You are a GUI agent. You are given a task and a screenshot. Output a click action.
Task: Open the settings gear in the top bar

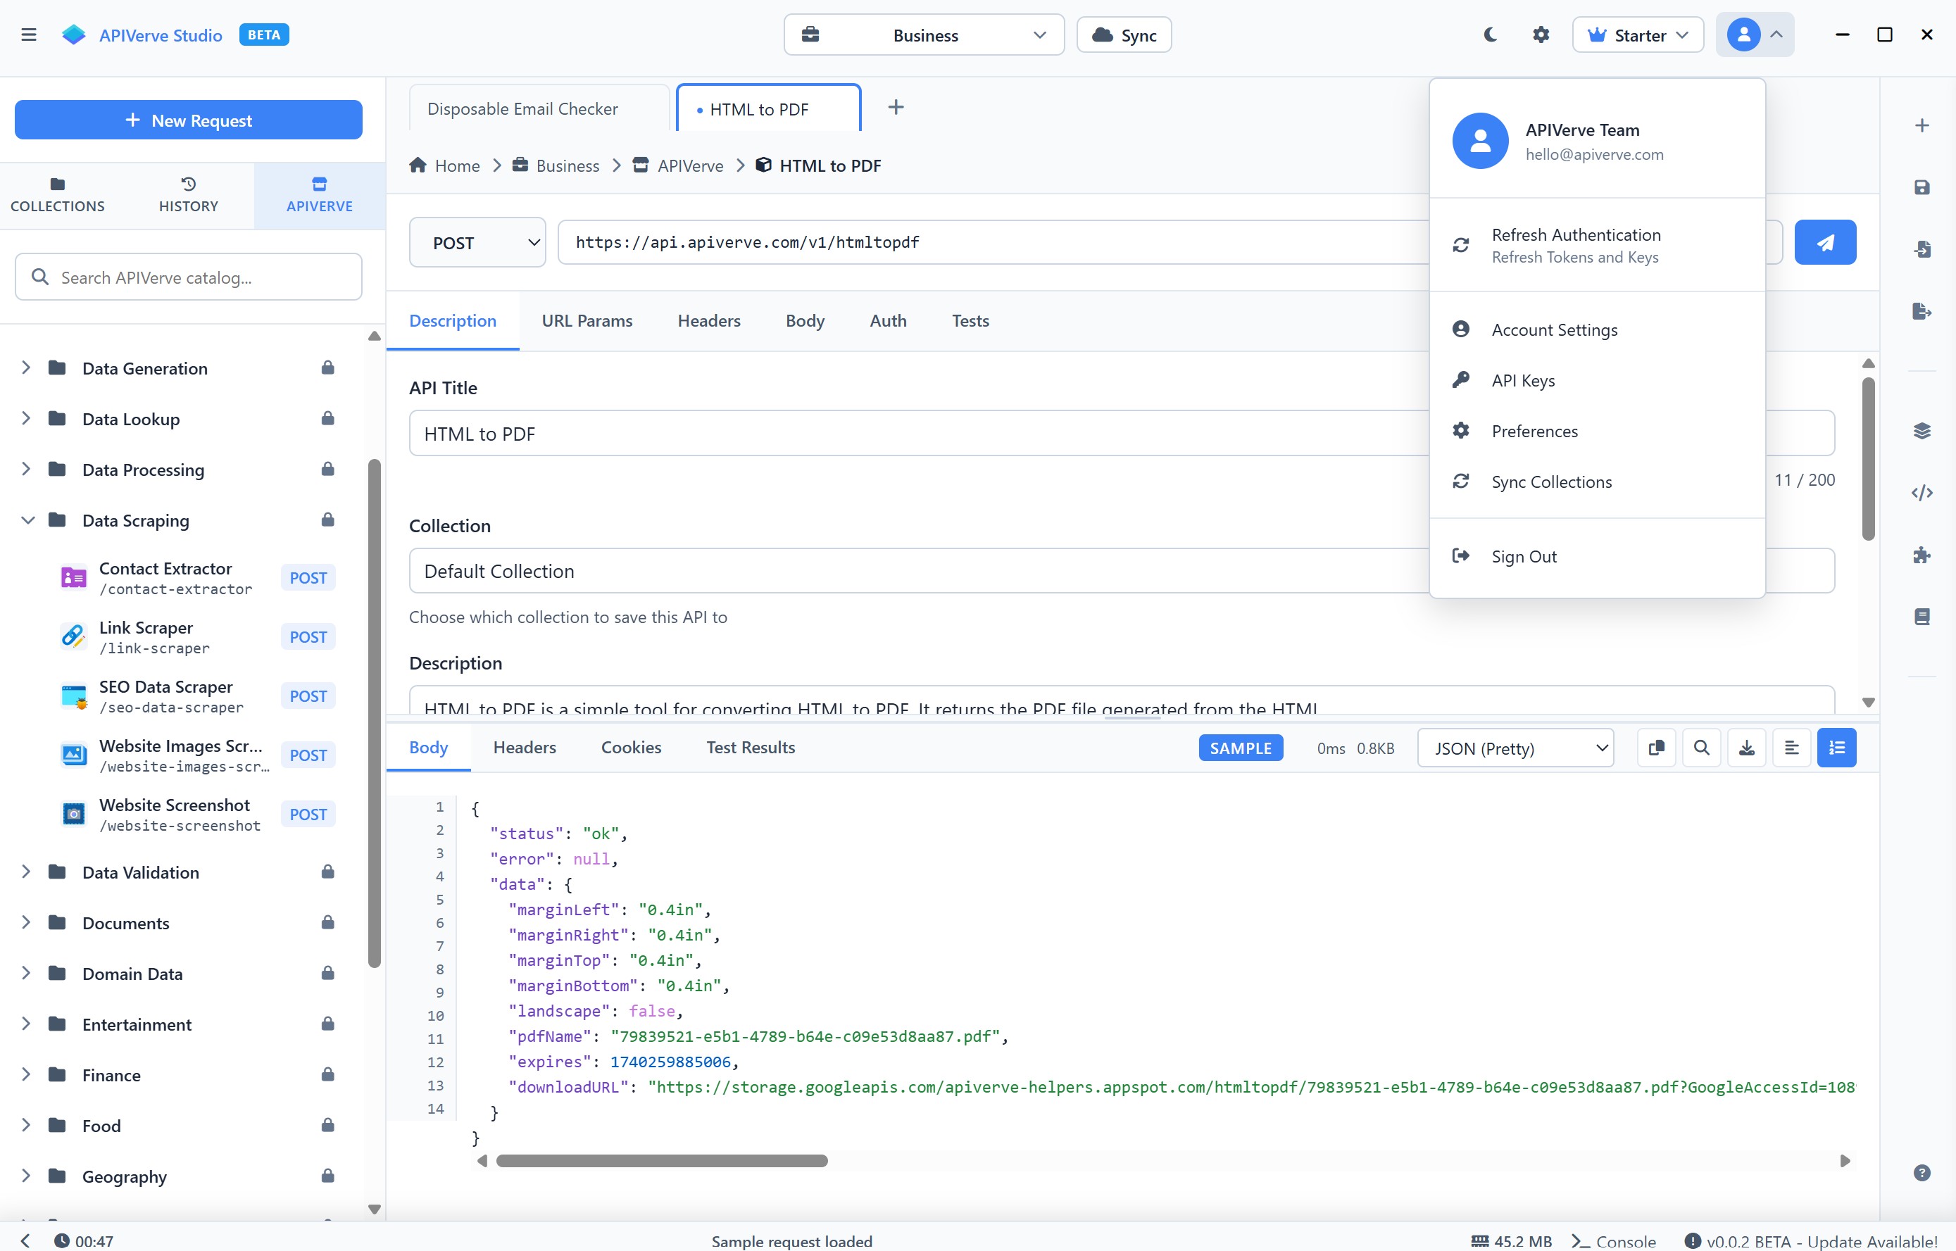[x=1540, y=35]
